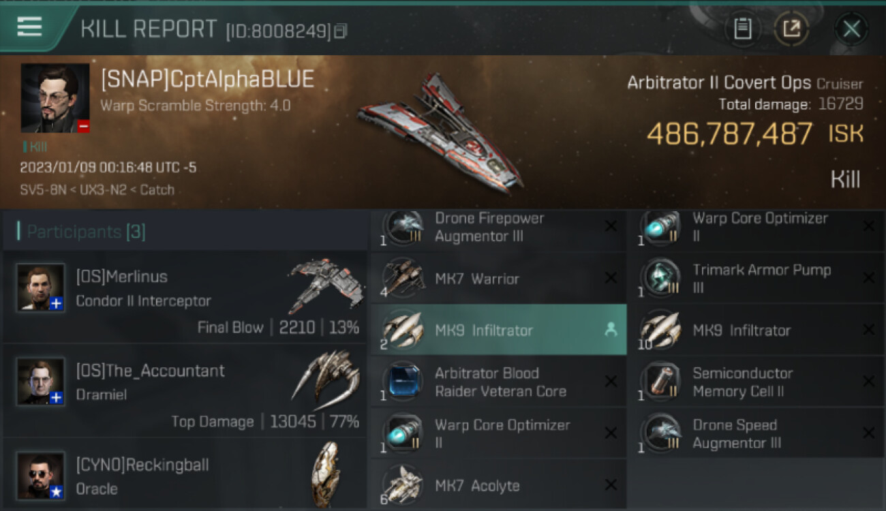Click the Drone Speed Augmentor III icon

[x=660, y=433]
